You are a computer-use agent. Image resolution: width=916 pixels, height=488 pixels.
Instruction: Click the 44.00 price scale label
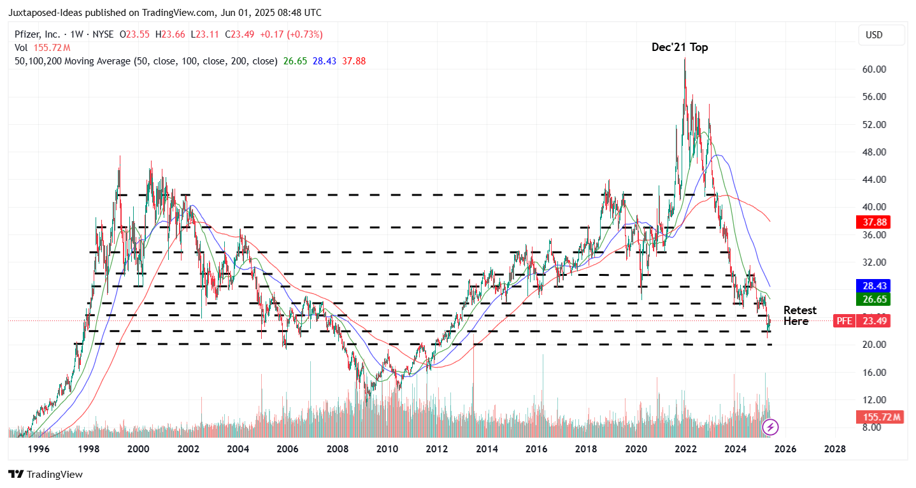875,180
